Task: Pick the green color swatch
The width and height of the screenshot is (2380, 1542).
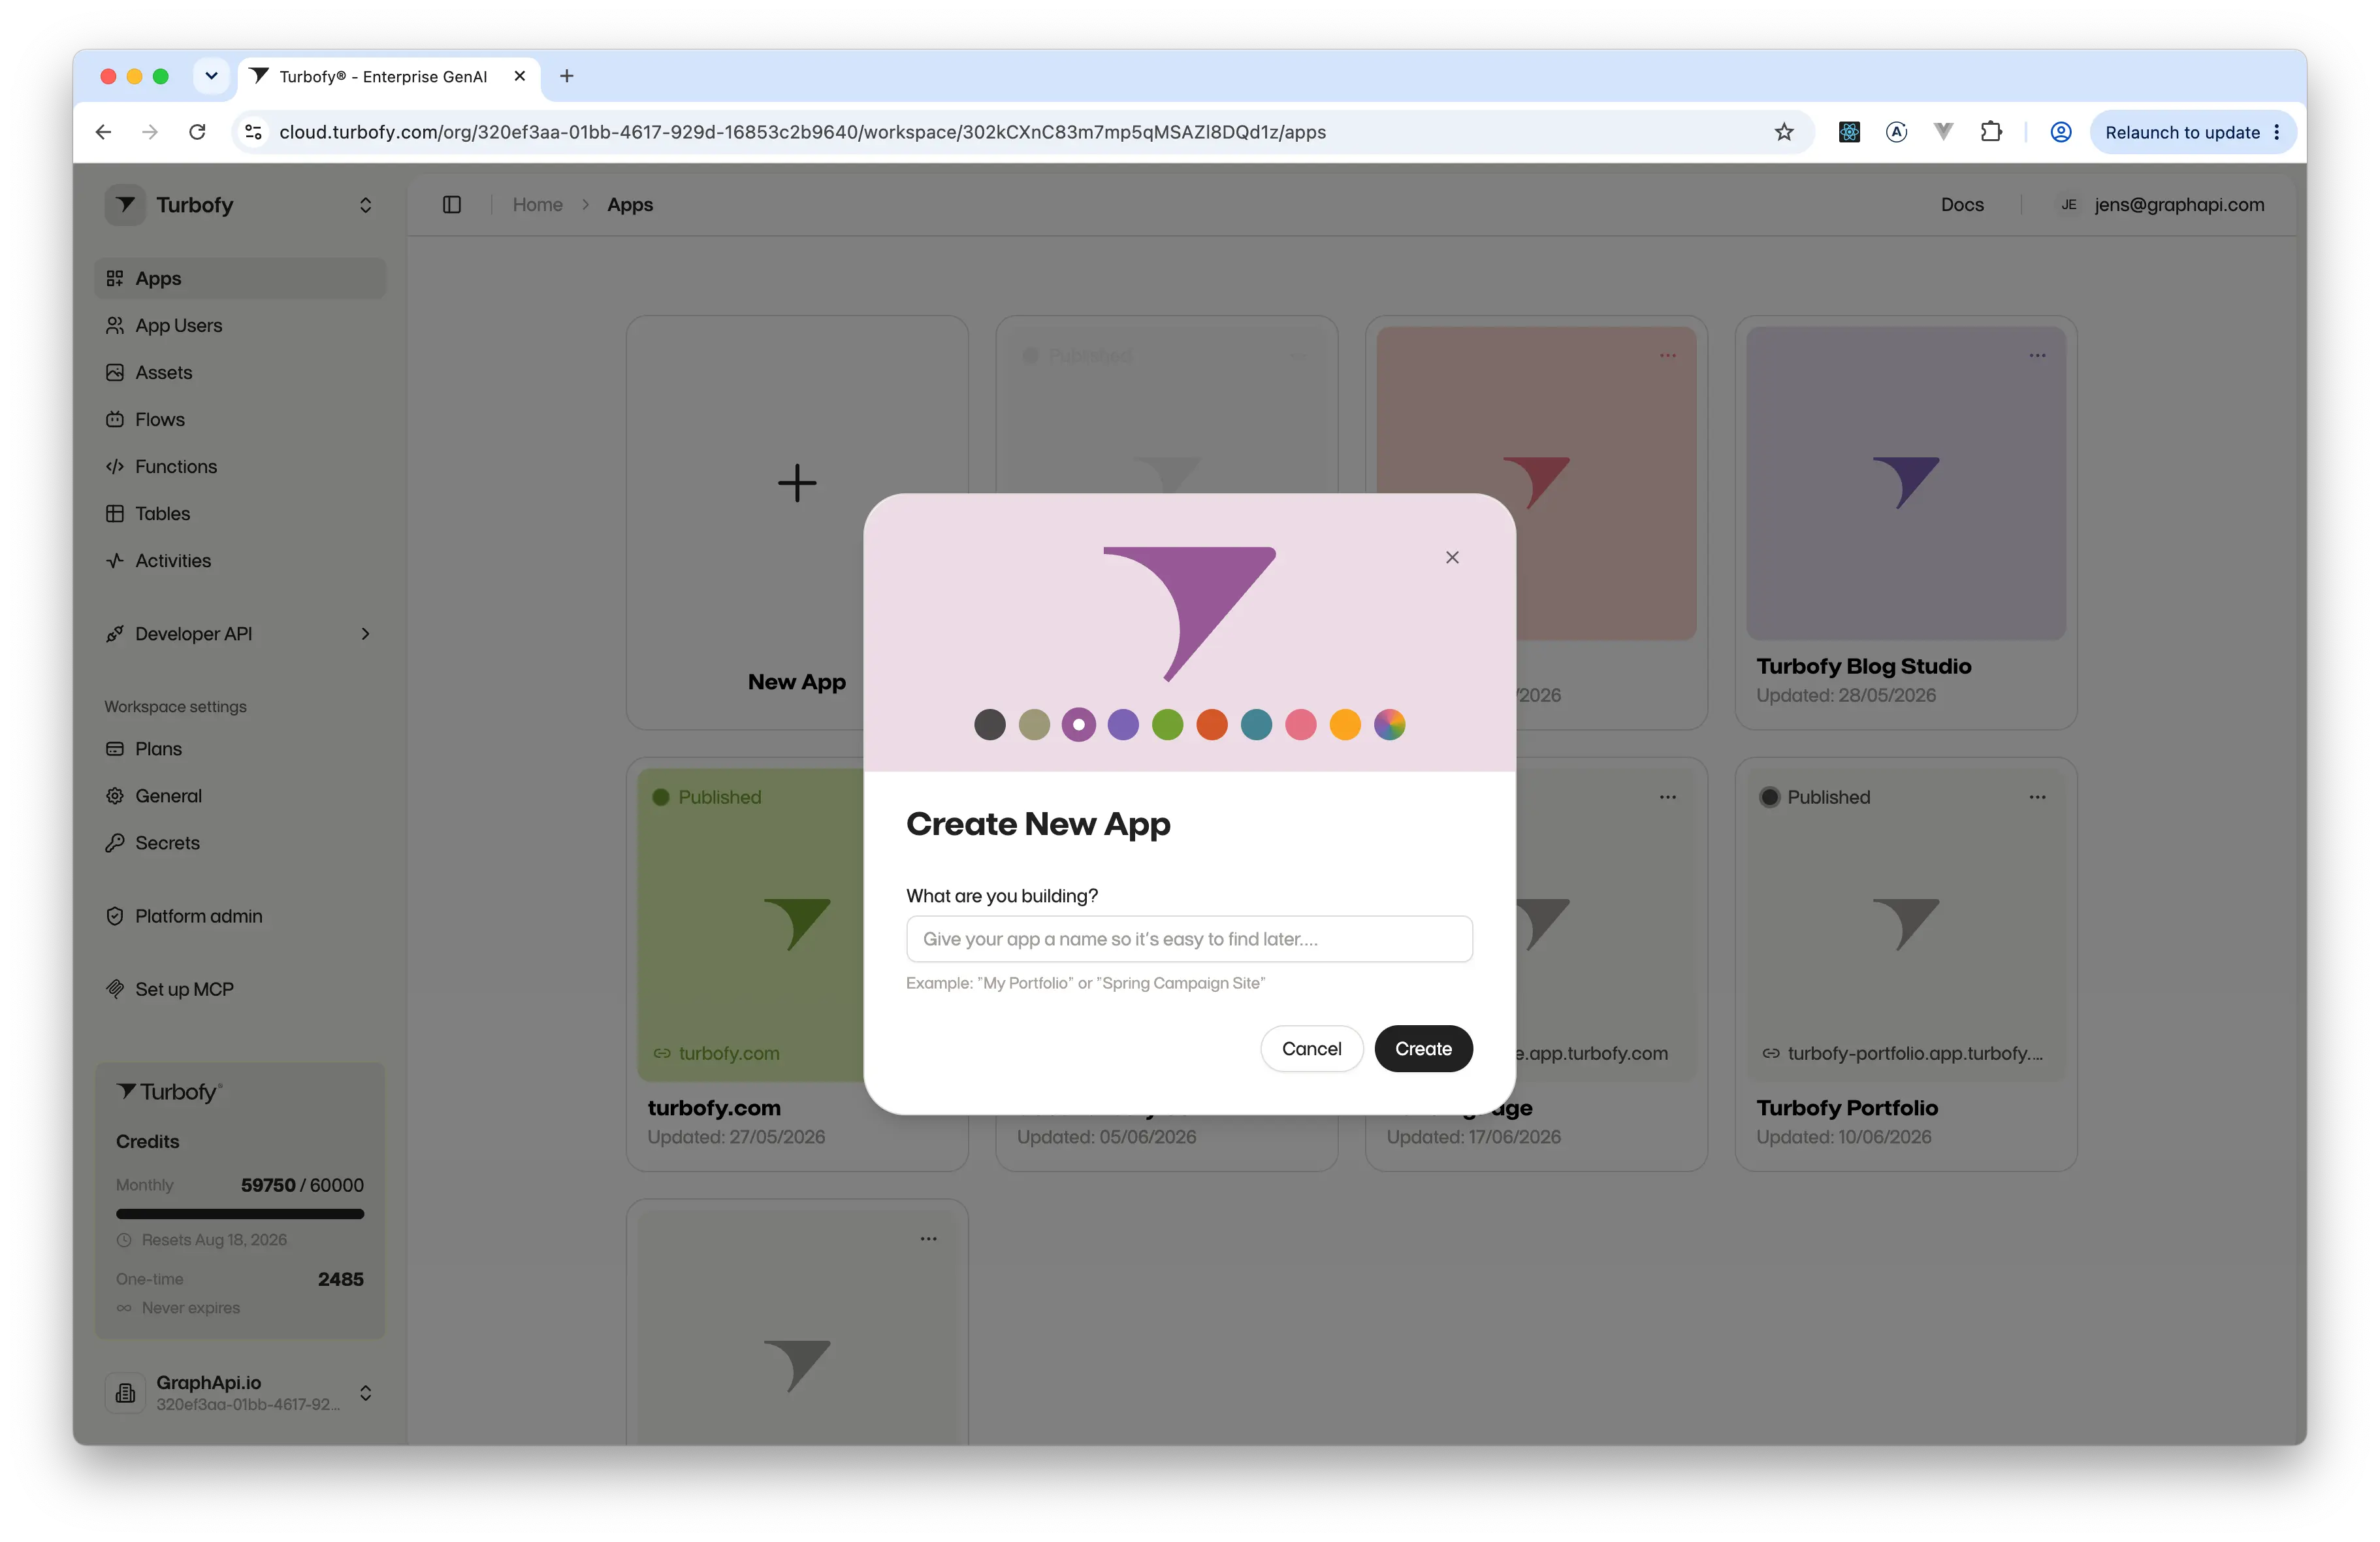Action: pyautogui.click(x=1167, y=725)
